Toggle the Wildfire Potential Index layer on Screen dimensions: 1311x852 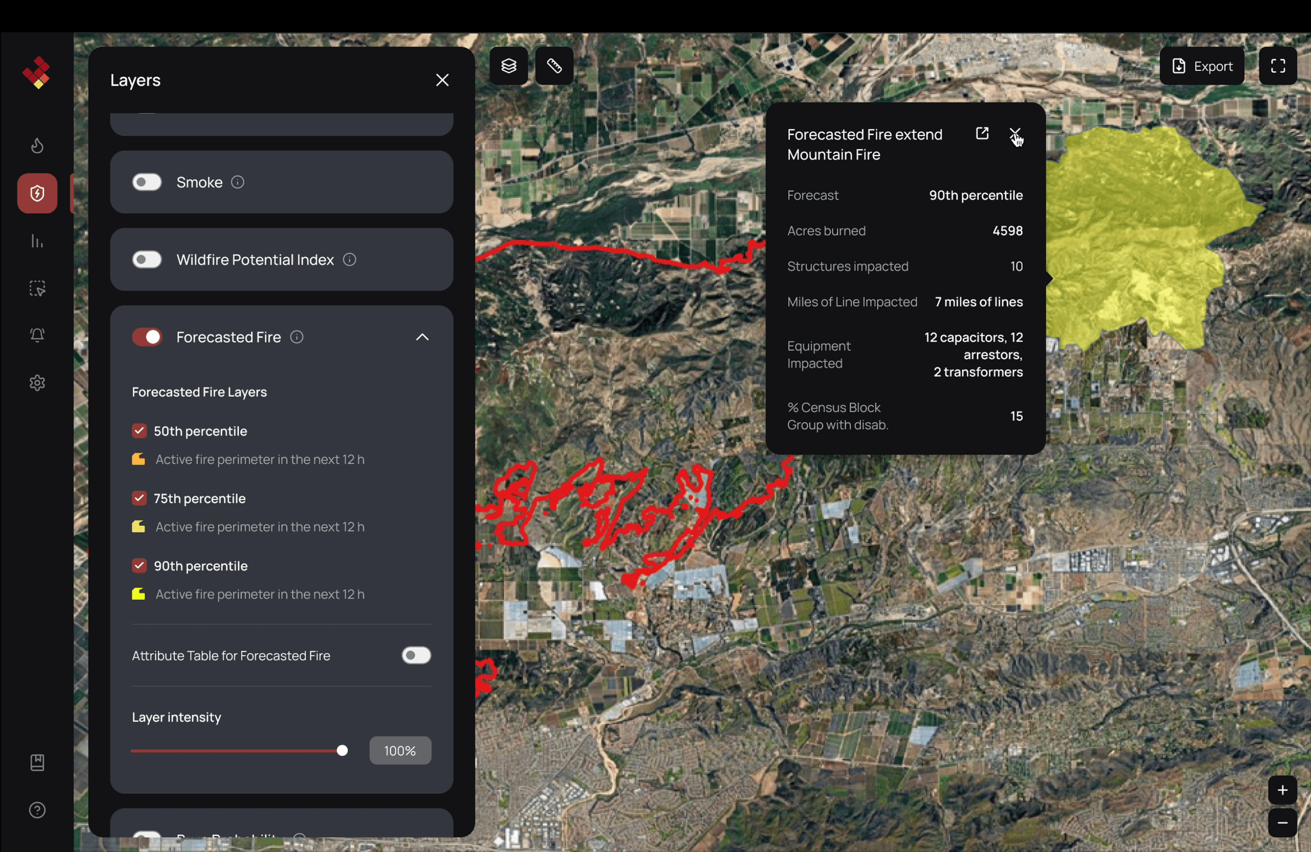click(x=147, y=260)
